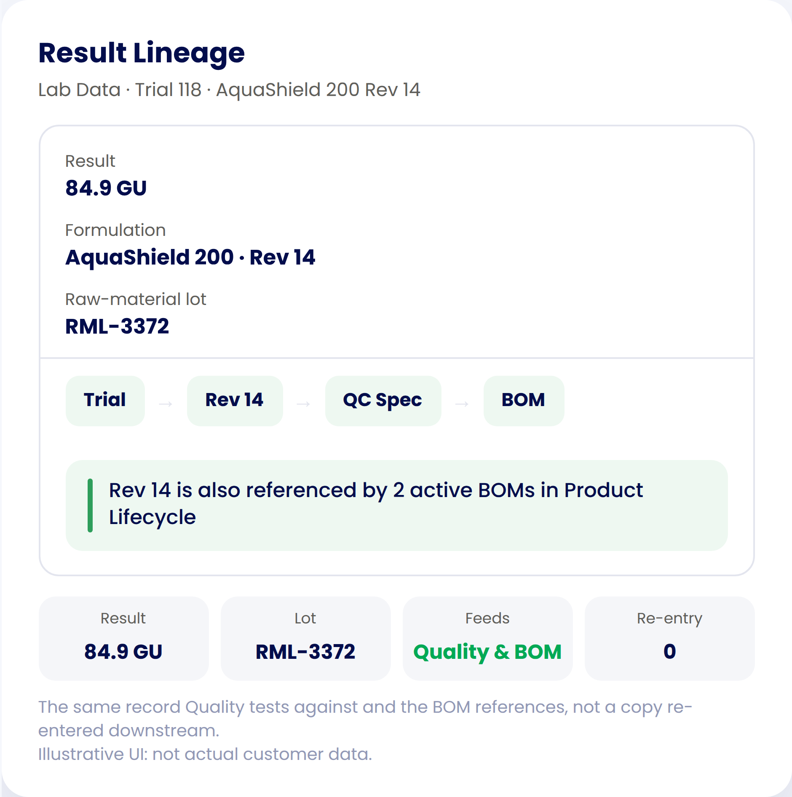Click arrow between Trial and Rev 14
Screen dimensions: 792x797
166,404
